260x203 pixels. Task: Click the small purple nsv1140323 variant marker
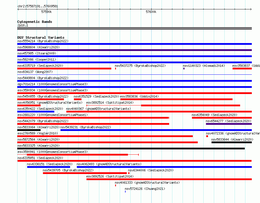click(x=184, y=69)
